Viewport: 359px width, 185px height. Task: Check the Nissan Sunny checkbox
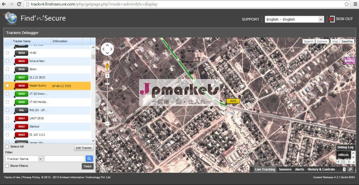pyautogui.click(x=7, y=85)
